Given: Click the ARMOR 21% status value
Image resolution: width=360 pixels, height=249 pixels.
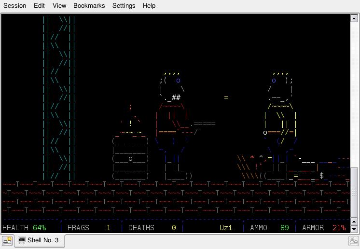Looking at the screenshot, I should (339, 228).
